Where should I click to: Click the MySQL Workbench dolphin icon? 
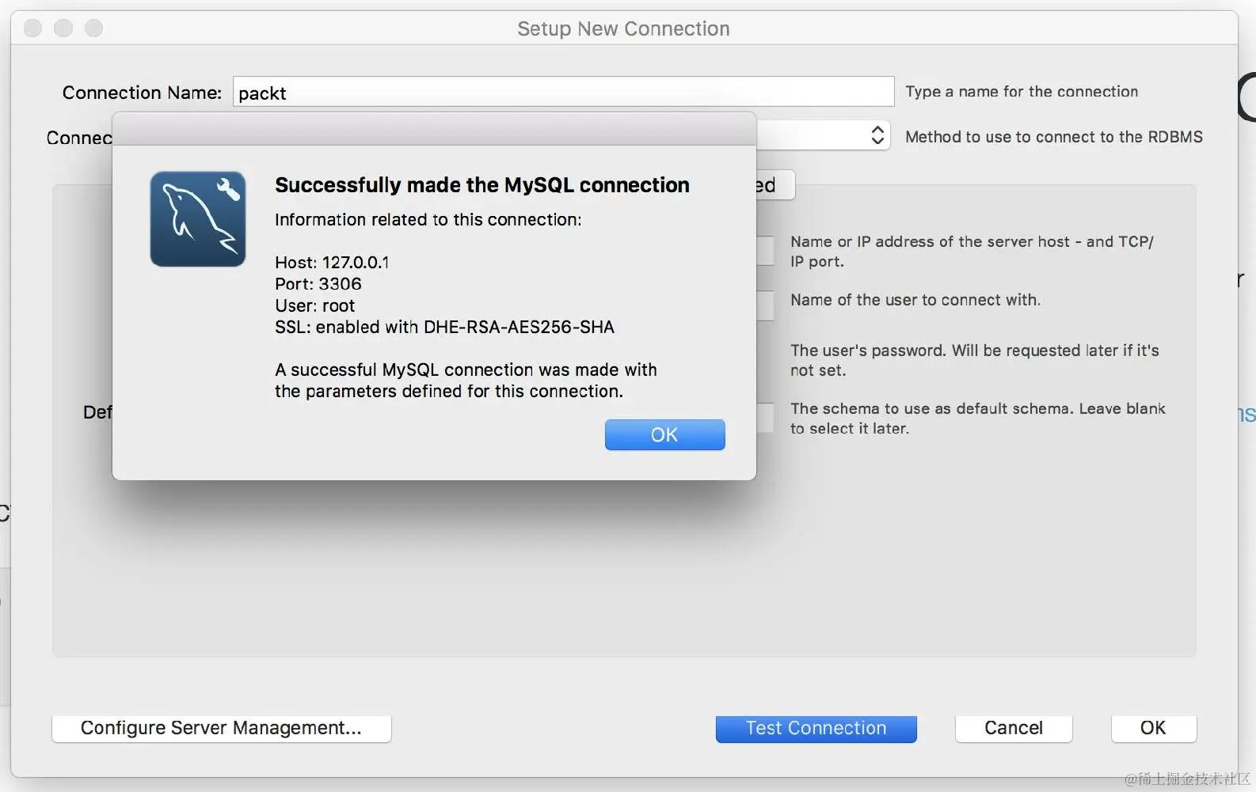198,219
